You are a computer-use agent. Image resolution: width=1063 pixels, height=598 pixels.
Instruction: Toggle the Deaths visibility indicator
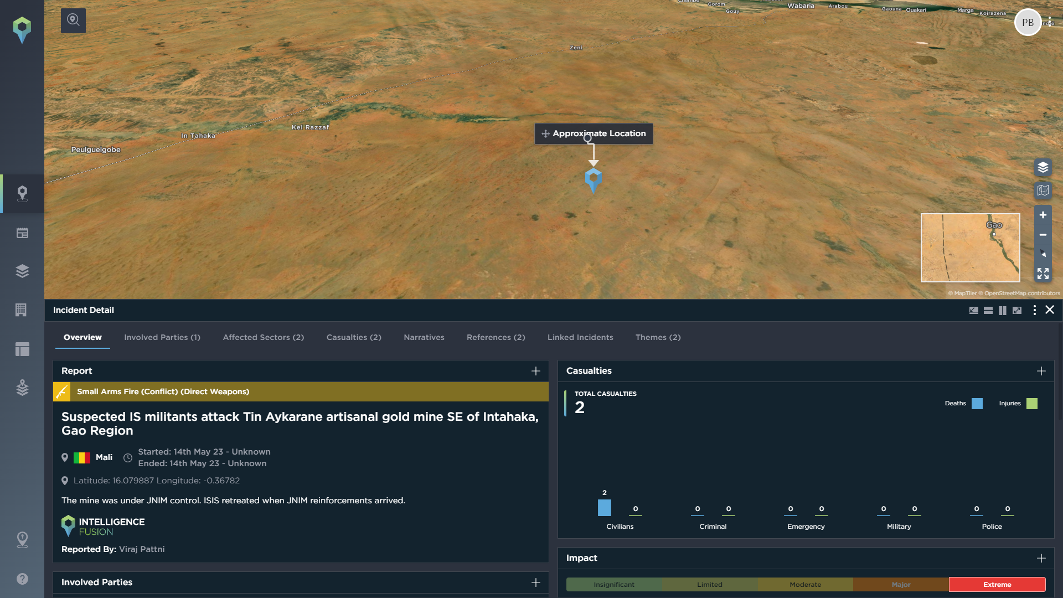[x=978, y=403]
